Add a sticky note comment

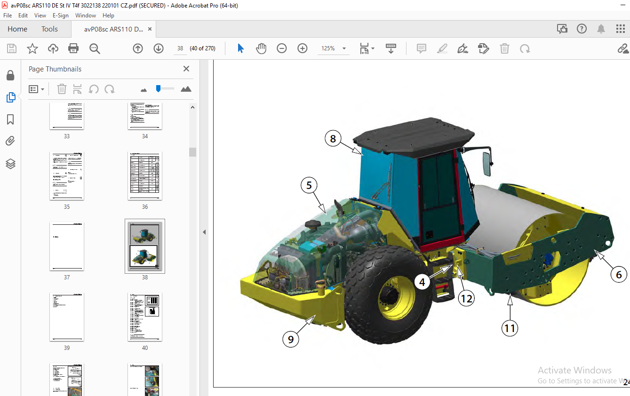(x=422, y=48)
